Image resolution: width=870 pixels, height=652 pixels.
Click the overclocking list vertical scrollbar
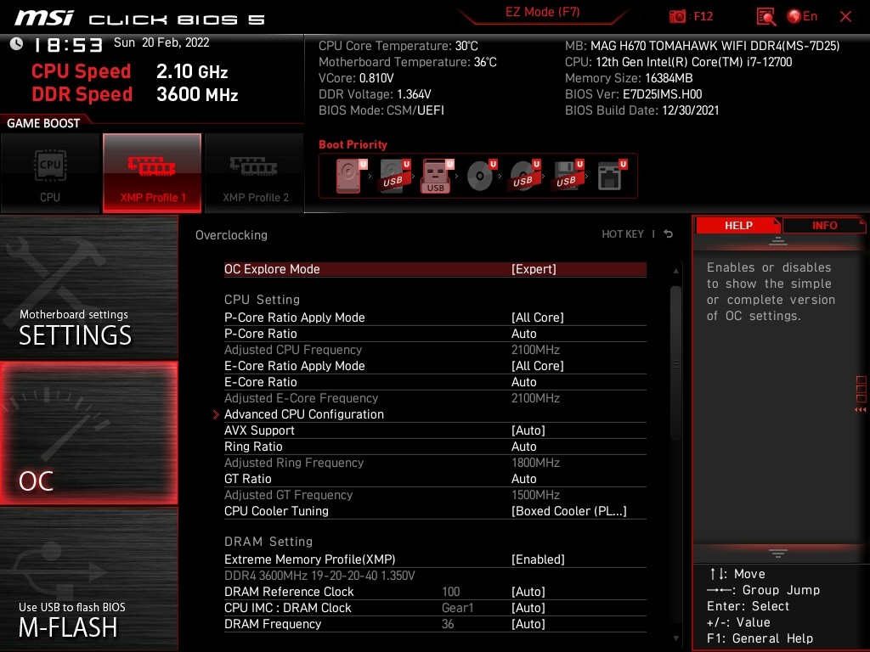676,365
